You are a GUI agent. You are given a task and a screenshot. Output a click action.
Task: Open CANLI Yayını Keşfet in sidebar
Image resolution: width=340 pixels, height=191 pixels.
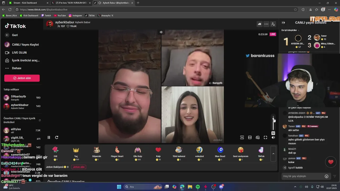[22, 45]
